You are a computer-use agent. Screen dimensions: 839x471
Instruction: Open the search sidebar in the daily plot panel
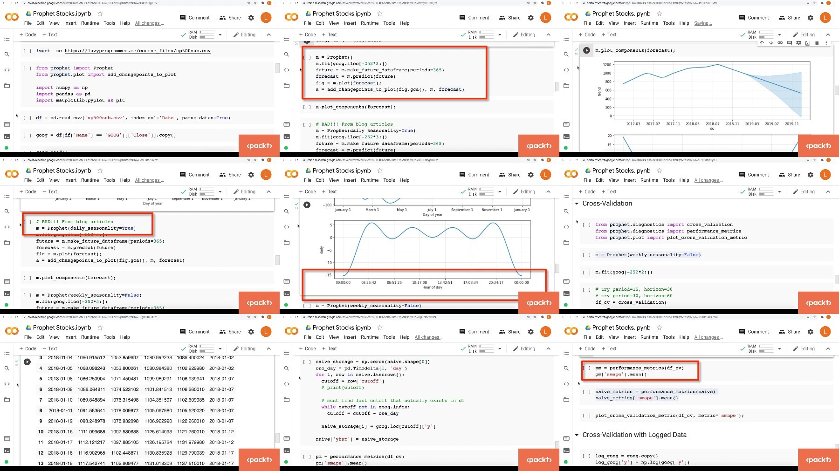(x=286, y=211)
